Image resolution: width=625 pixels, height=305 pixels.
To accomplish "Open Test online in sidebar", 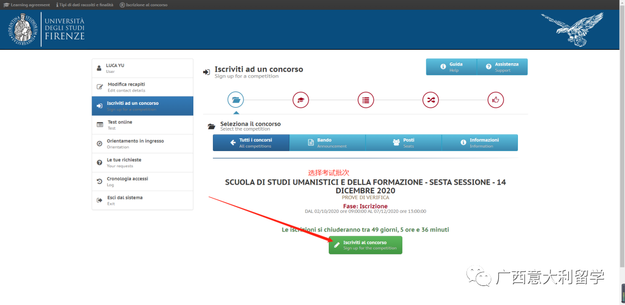I will (x=142, y=125).
